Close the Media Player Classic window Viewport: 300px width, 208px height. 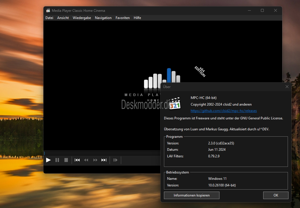pyautogui.click(x=276, y=11)
